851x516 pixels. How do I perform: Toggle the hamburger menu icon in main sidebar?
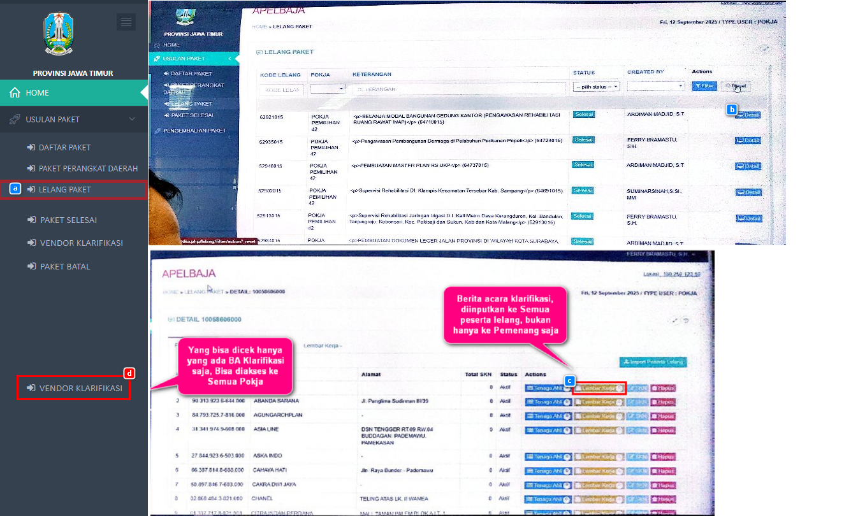coord(126,22)
